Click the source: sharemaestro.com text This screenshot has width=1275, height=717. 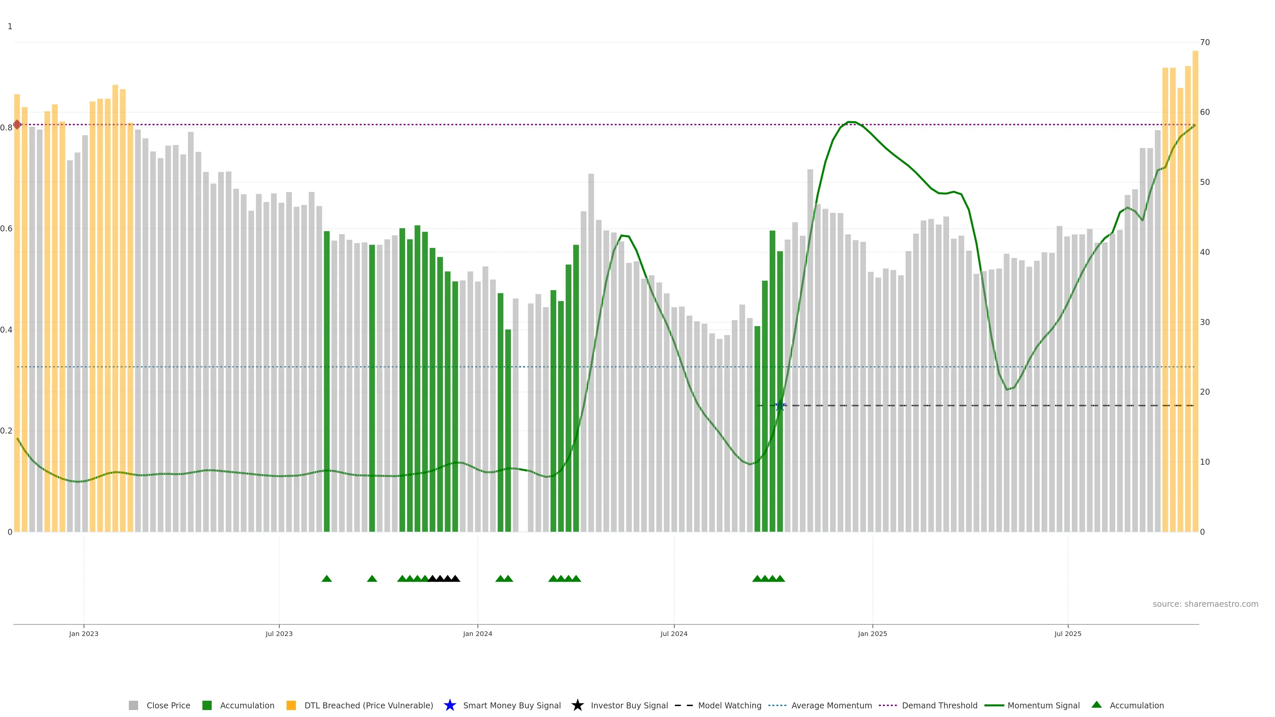1205,604
